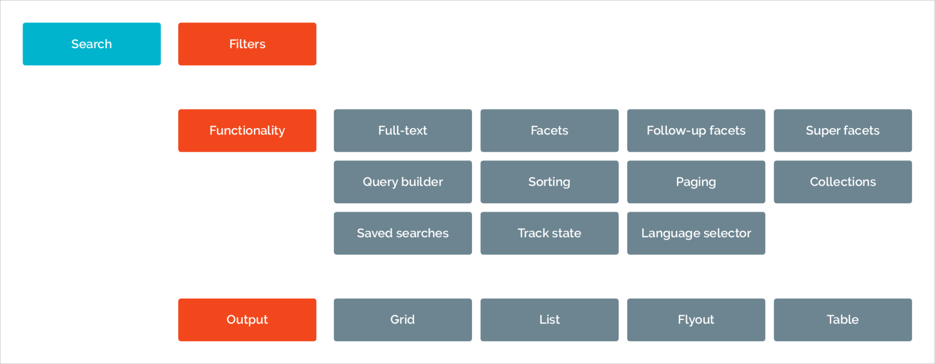Click the blue Search block
935x364 pixels.
[92, 44]
